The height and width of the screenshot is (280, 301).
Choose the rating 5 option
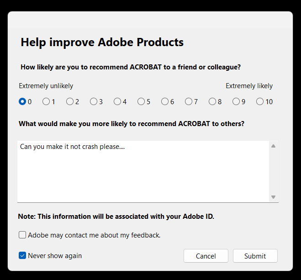coord(141,101)
